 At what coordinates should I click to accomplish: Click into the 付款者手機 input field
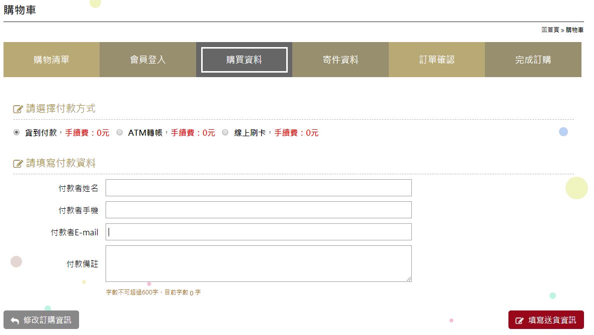[258, 210]
